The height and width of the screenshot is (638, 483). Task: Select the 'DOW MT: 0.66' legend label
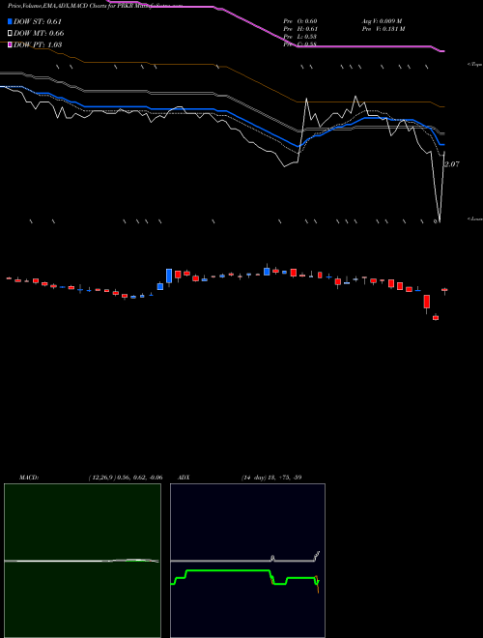[39, 33]
